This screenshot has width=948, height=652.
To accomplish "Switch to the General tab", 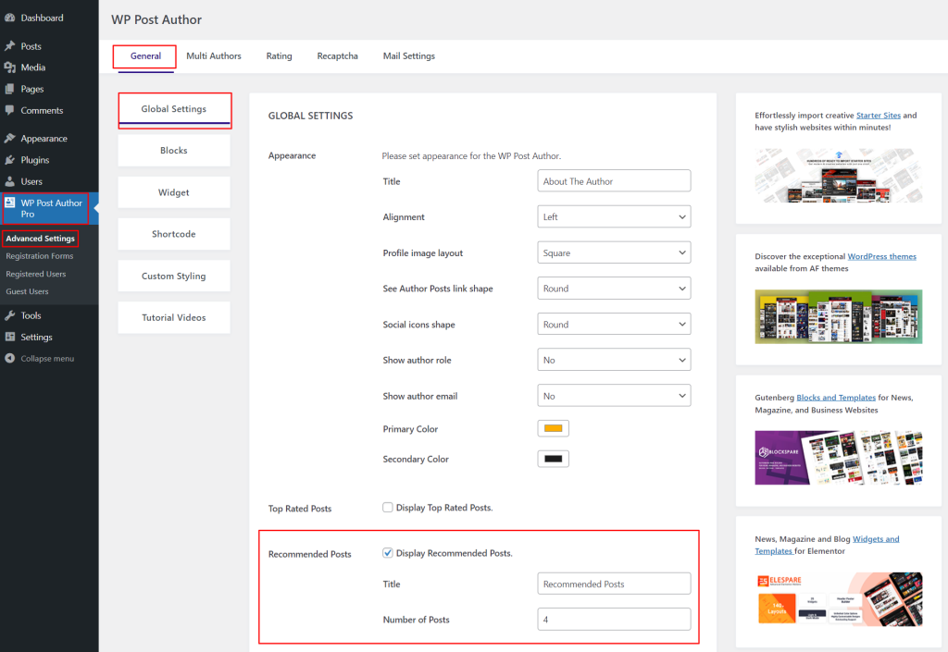I will pos(145,56).
